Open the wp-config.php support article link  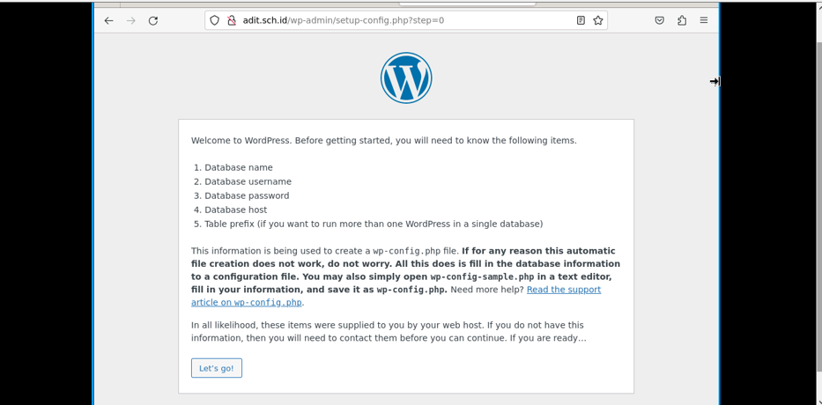click(396, 296)
